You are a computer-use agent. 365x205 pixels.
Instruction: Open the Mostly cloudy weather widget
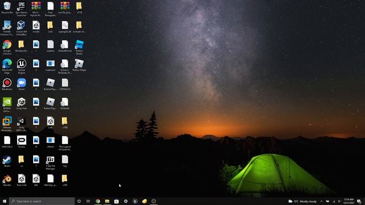pos(302,201)
